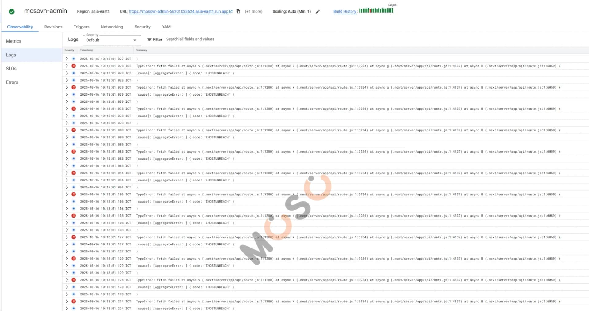Click the Filter button
This screenshot has height=311, width=589.
coord(155,40)
